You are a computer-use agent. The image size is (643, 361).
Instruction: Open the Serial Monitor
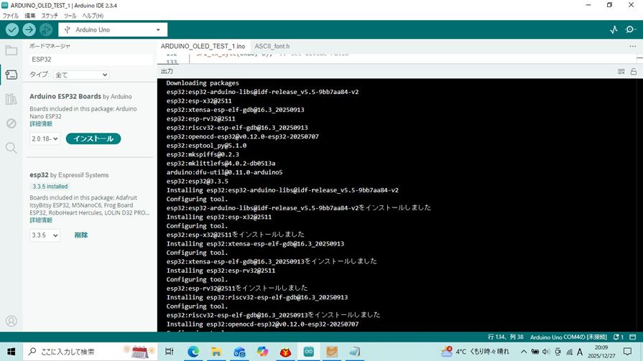(630, 29)
